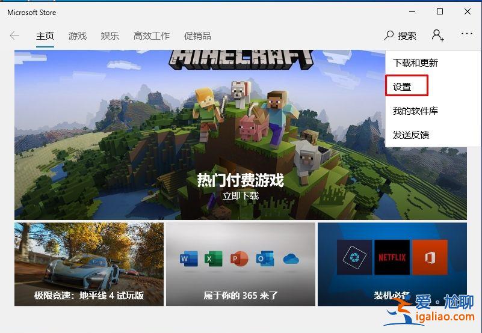
Task: Switch to the 游戏 tab
Action: coord(78,36)
